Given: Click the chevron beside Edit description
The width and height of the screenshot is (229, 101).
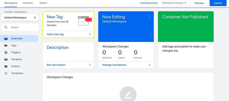Looking at the screenshot, I should 90,65.
